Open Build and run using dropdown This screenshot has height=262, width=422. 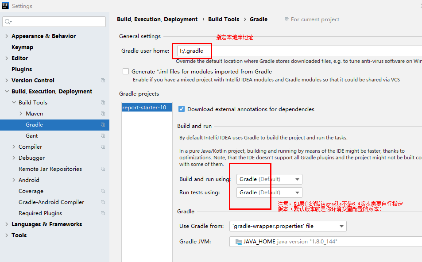[x=269, y=179]
